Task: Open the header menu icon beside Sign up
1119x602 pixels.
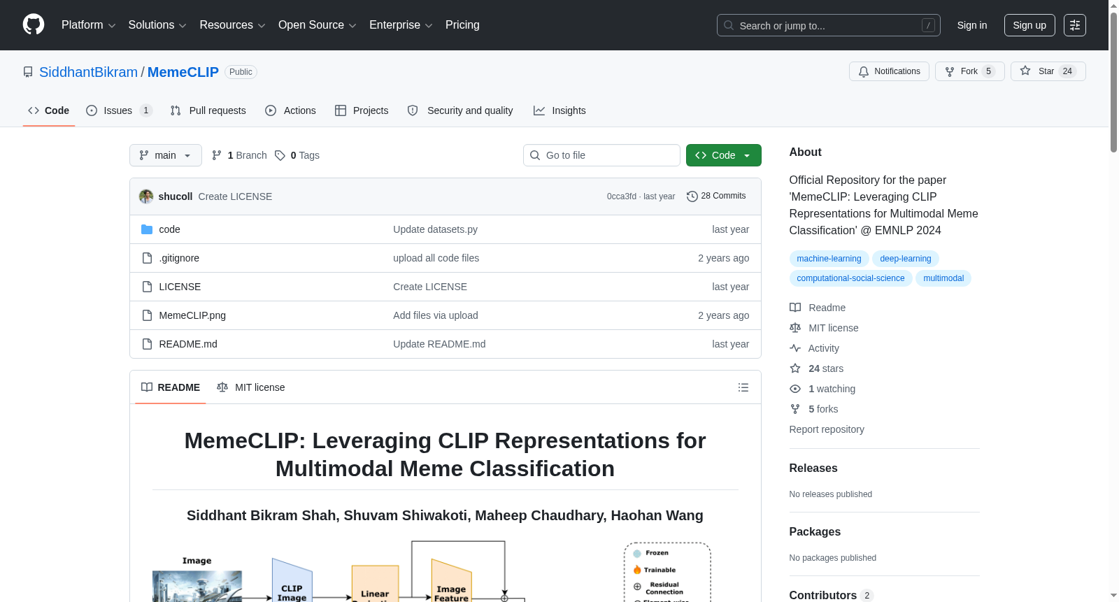Action: [1075, 25]
